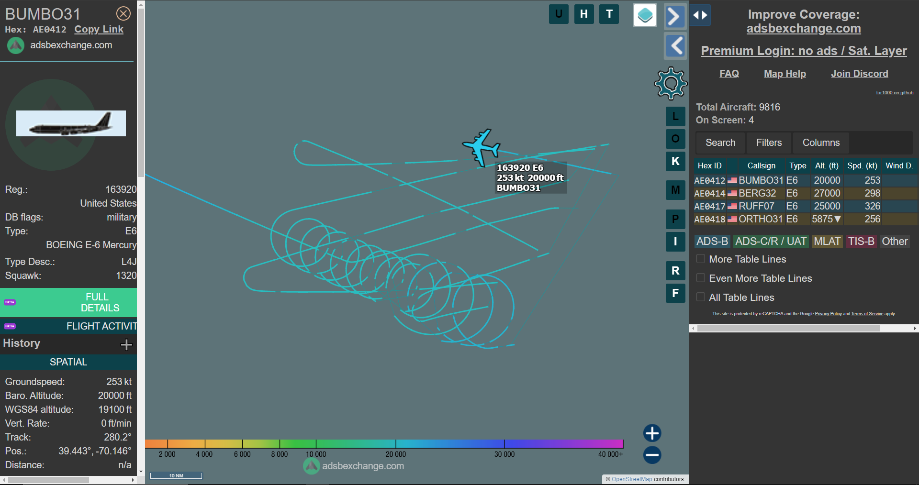This screenshot has width=919, height=485.
Task: Toggle TIS-B source filter
Action: pos(861,242)
